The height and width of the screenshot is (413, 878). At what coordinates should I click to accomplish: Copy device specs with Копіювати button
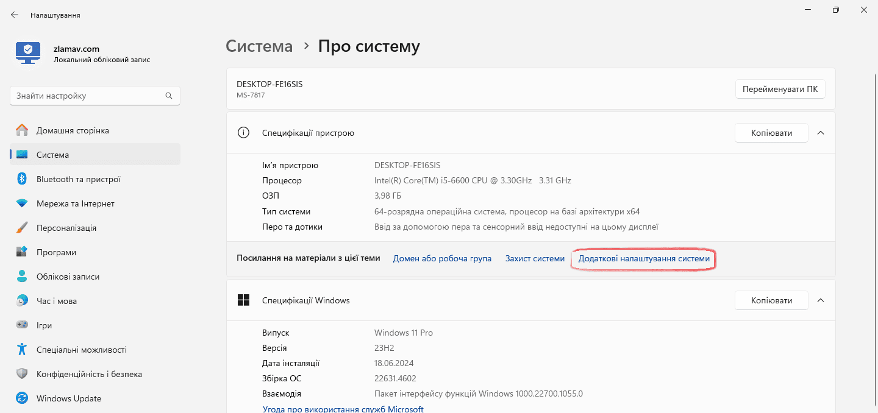772,133
